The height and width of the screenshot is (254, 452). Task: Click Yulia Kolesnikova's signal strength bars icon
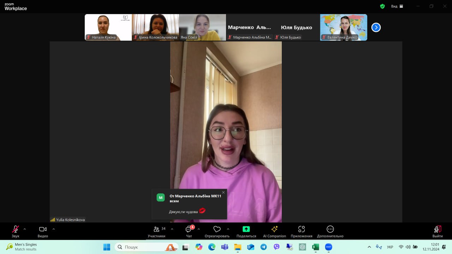point(53,220)
